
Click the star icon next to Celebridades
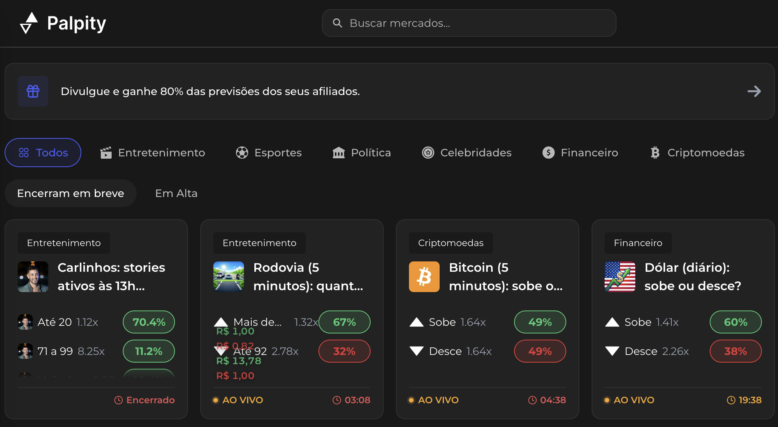click(x=428, y=153)
